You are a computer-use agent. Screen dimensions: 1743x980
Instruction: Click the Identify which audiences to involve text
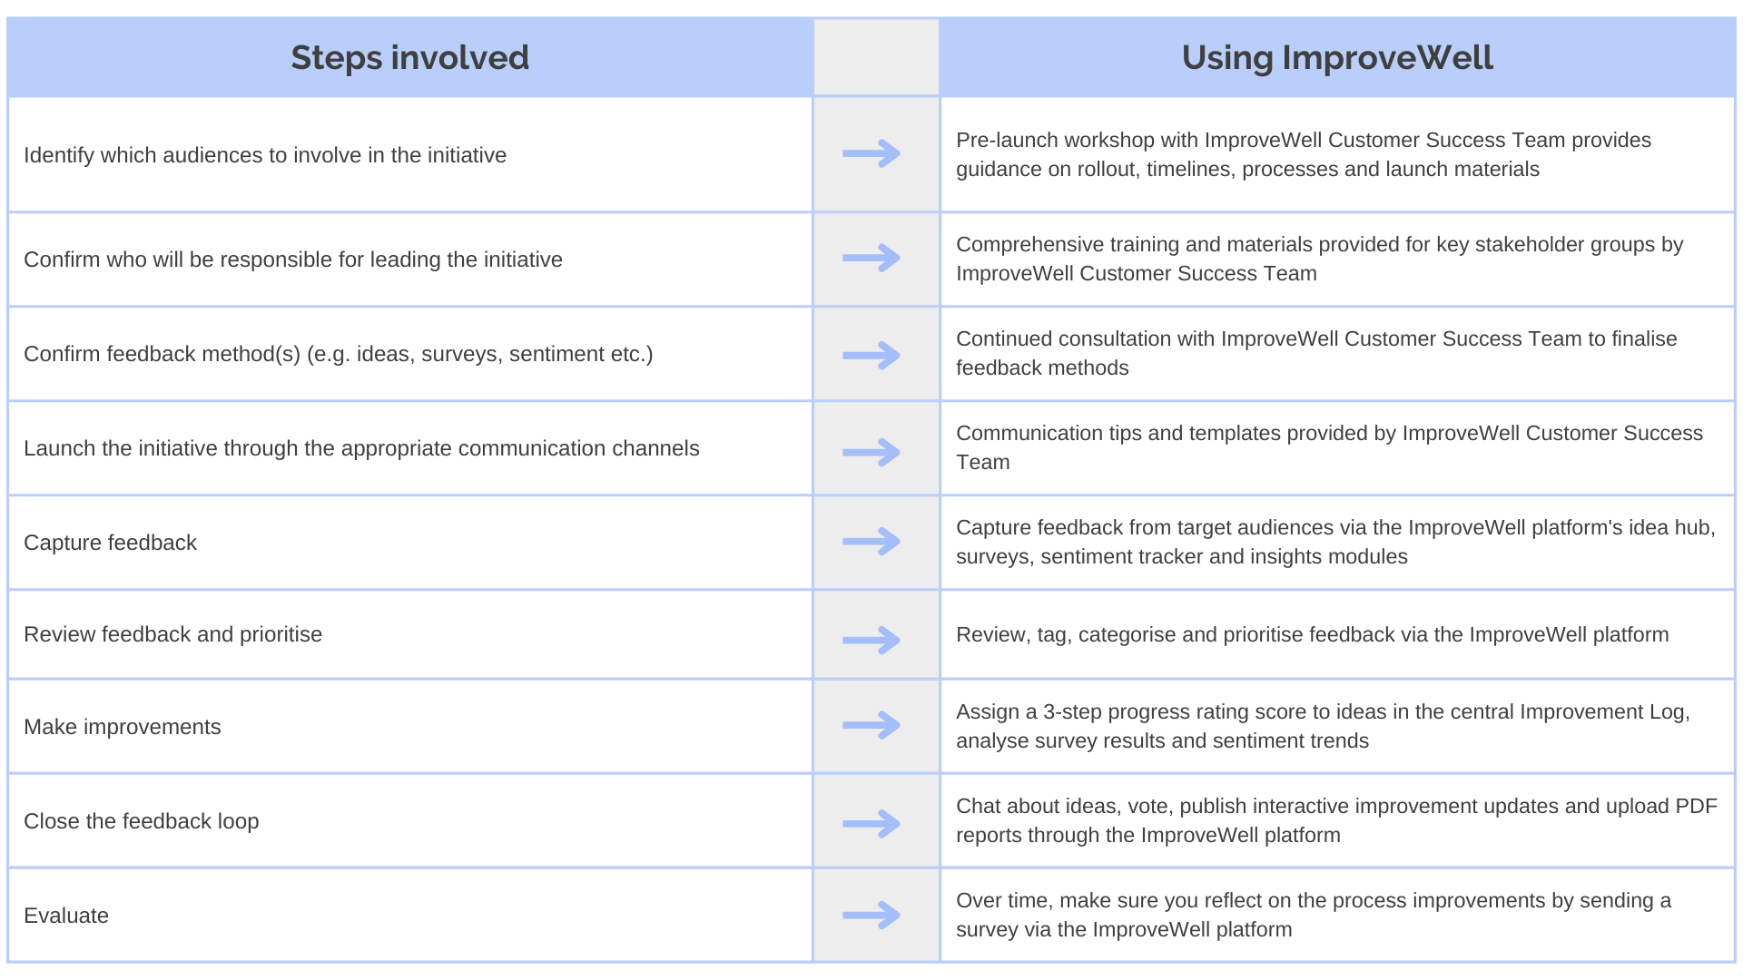265,155
